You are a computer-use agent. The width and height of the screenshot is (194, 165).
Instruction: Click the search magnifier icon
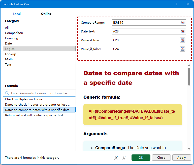coord(7,93)
